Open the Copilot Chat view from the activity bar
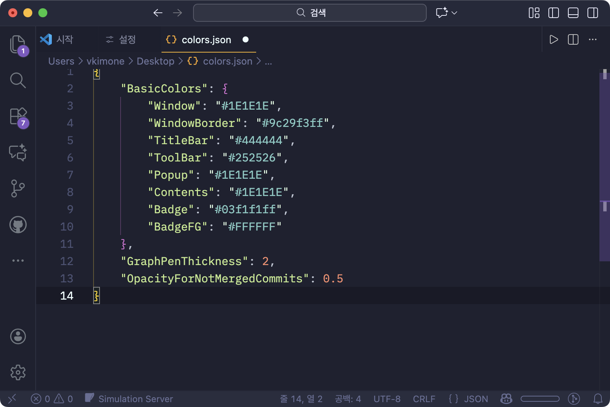The width and height of the screenshot is (610, 407). (x=18, y=152)
